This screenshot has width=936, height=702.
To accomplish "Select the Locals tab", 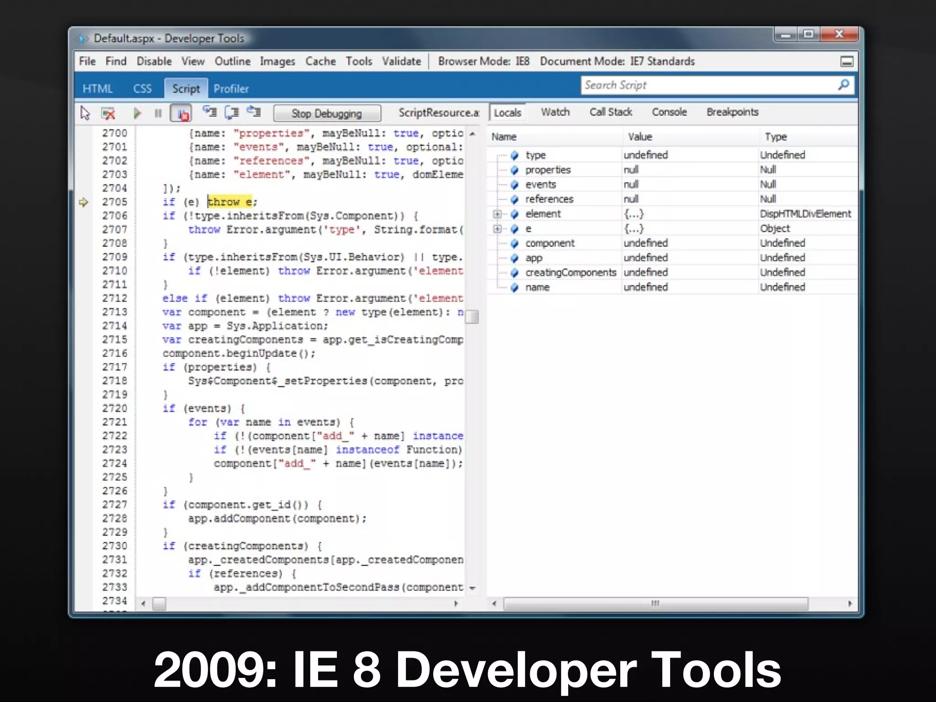I will [507, 113].
